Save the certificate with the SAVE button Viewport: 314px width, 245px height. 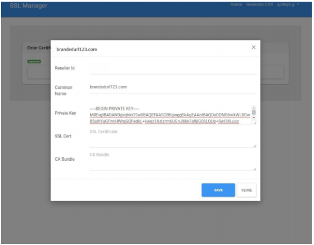218,190
